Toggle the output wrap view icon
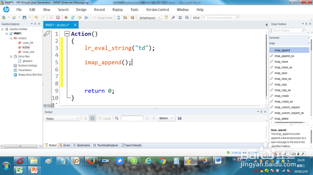This screenshot has height=175, width=313. (92, 118)
